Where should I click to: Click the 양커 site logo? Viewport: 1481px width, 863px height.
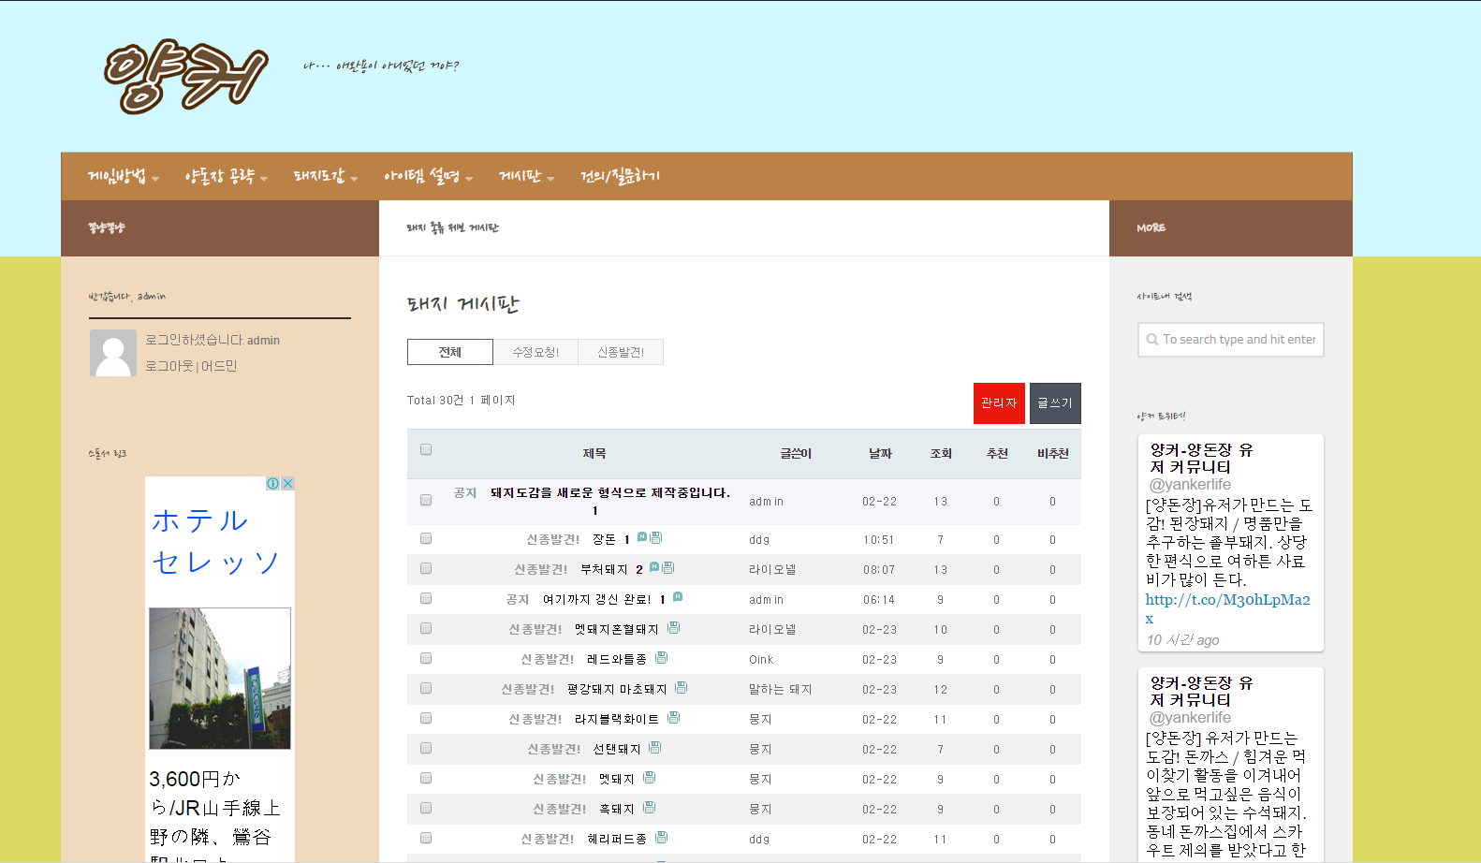185,76
